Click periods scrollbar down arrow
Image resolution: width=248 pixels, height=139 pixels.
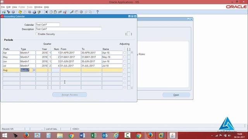pyautogui.click(x=132, y=88)
